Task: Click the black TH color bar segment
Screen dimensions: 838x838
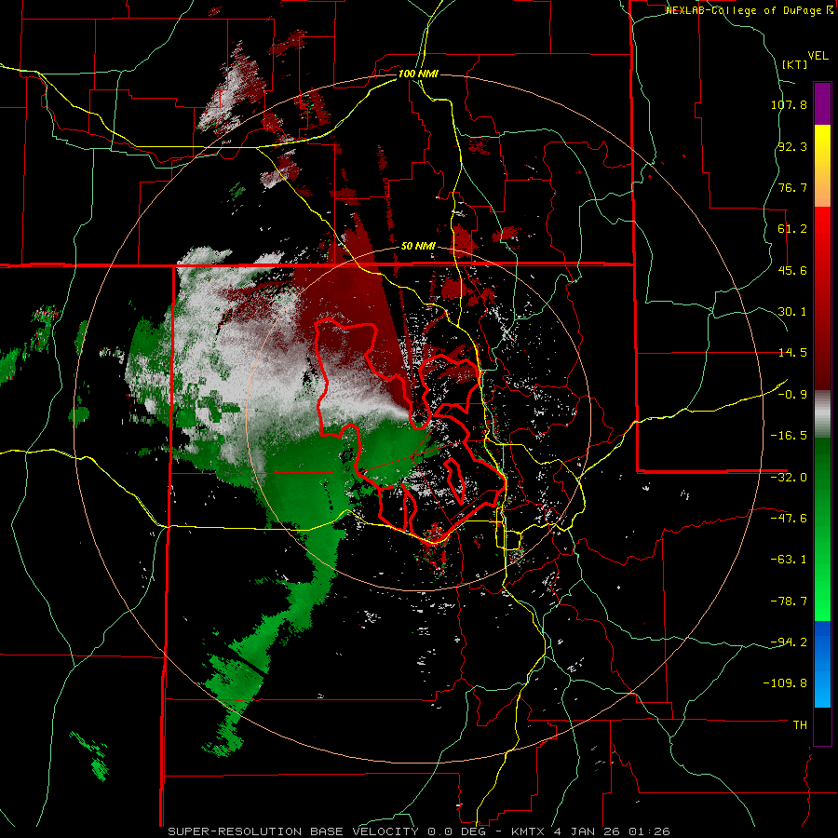Action: coord(822,725)
